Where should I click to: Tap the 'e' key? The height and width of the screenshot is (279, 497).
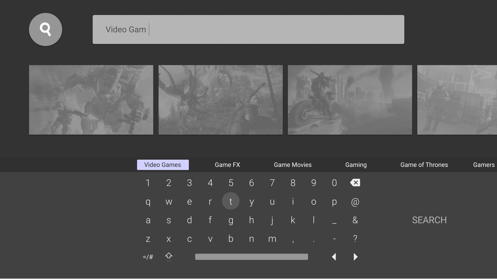coord(189,202)
